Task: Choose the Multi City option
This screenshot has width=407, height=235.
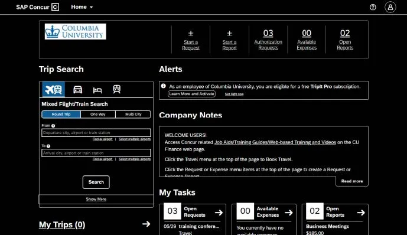Action: pos(133,115)
